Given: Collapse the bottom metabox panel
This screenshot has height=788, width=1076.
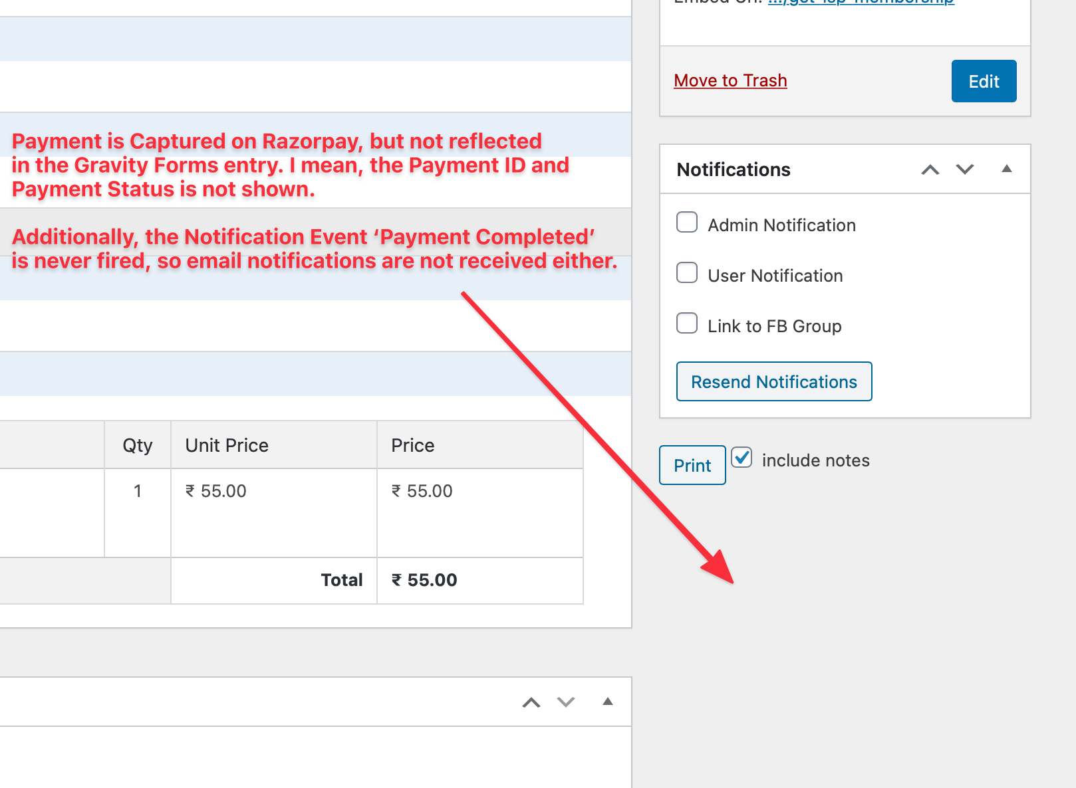Looking at the screenshot, I should [x=607, y=702].
